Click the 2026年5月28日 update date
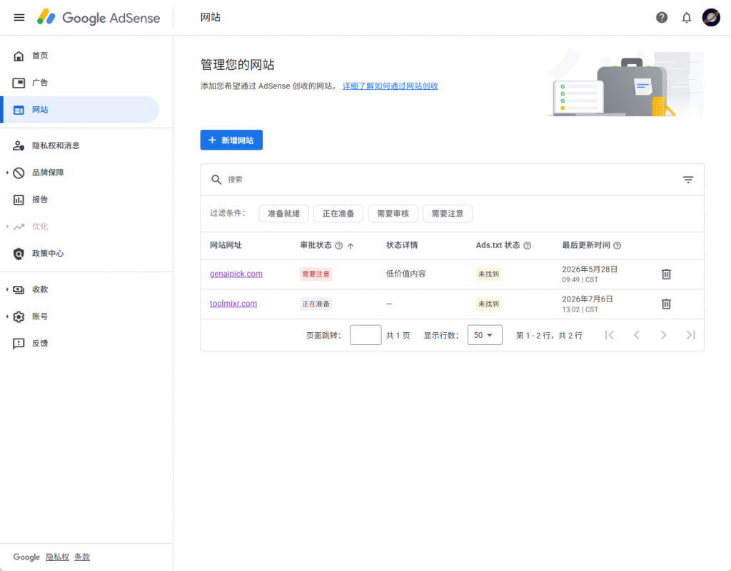 pos(590,269)
